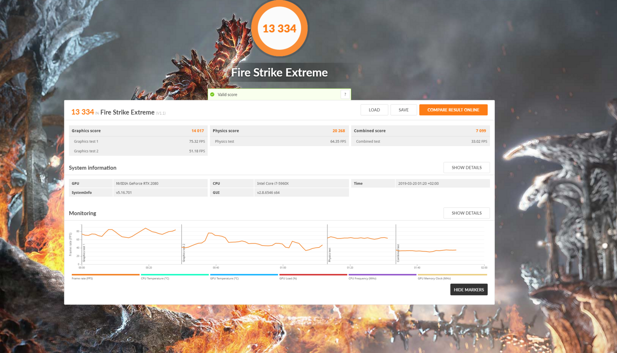Click Graphics test 1 75.32 FPS value

tap(197, 141)
